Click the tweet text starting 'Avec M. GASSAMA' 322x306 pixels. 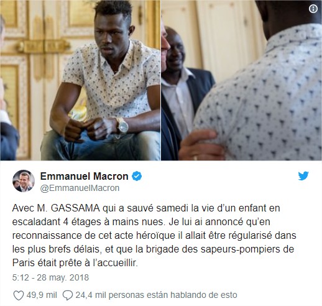154,235
